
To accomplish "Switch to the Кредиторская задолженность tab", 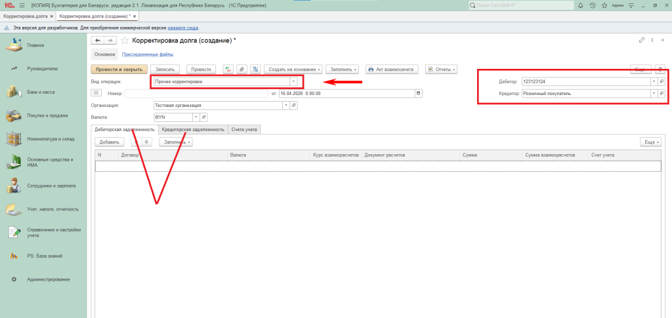I will pos(193,129).
